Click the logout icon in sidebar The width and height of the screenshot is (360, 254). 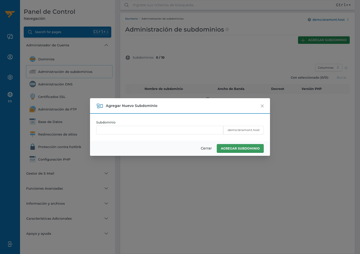click(x=10, y=244)
